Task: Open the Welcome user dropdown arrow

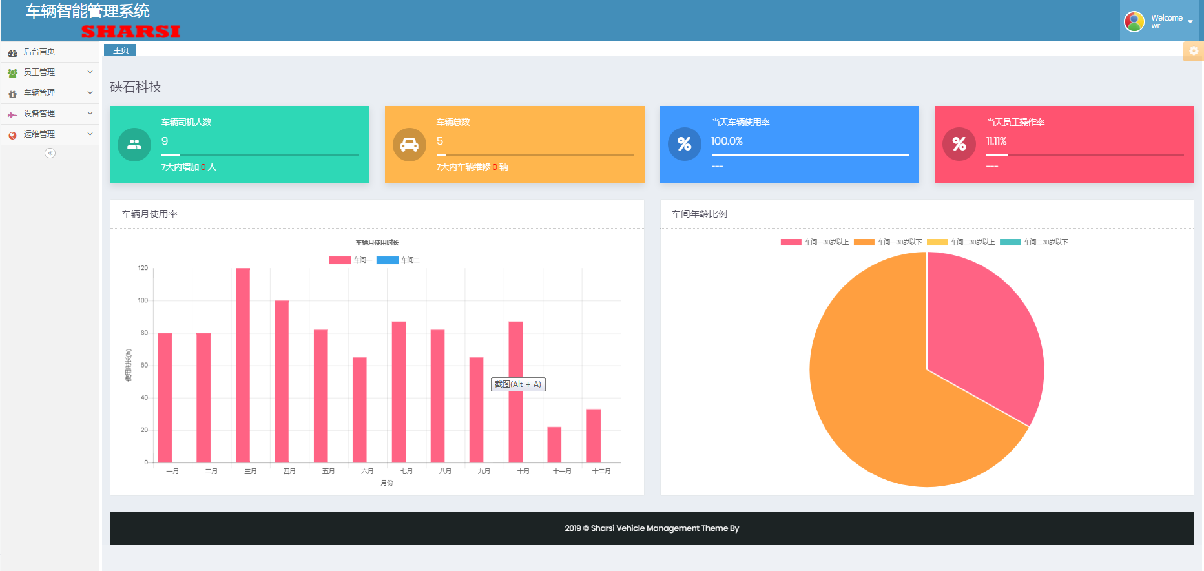Action: pos(1190,21)
